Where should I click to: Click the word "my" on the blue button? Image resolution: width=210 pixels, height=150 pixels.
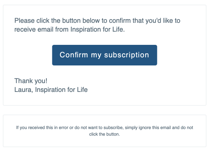tap(96, 56)
